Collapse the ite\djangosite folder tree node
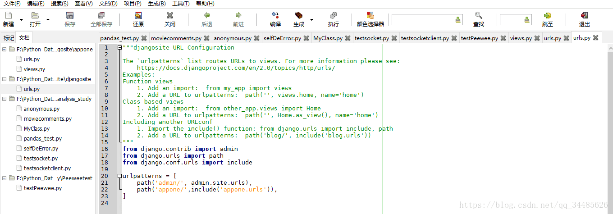Screen dimensions: 613x214 click(x=5, y=79)
